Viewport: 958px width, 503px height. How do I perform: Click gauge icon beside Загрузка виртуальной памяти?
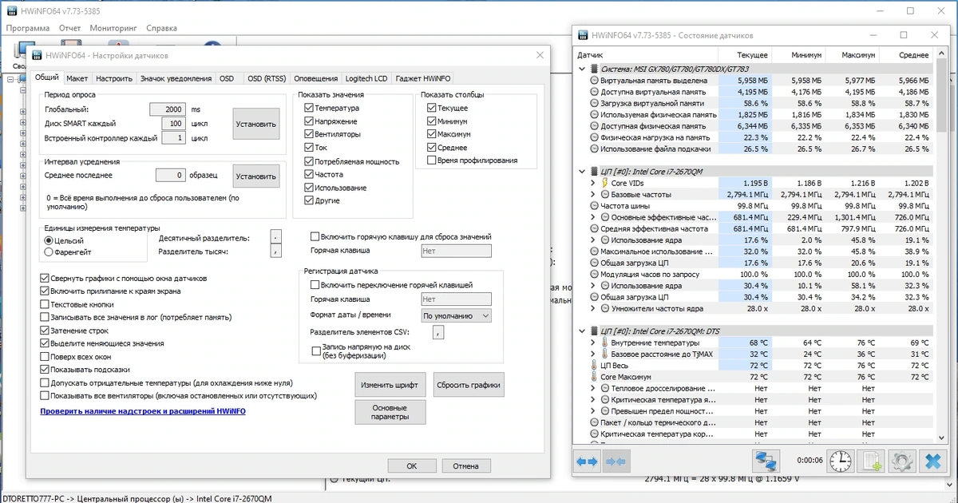point(594,104)
